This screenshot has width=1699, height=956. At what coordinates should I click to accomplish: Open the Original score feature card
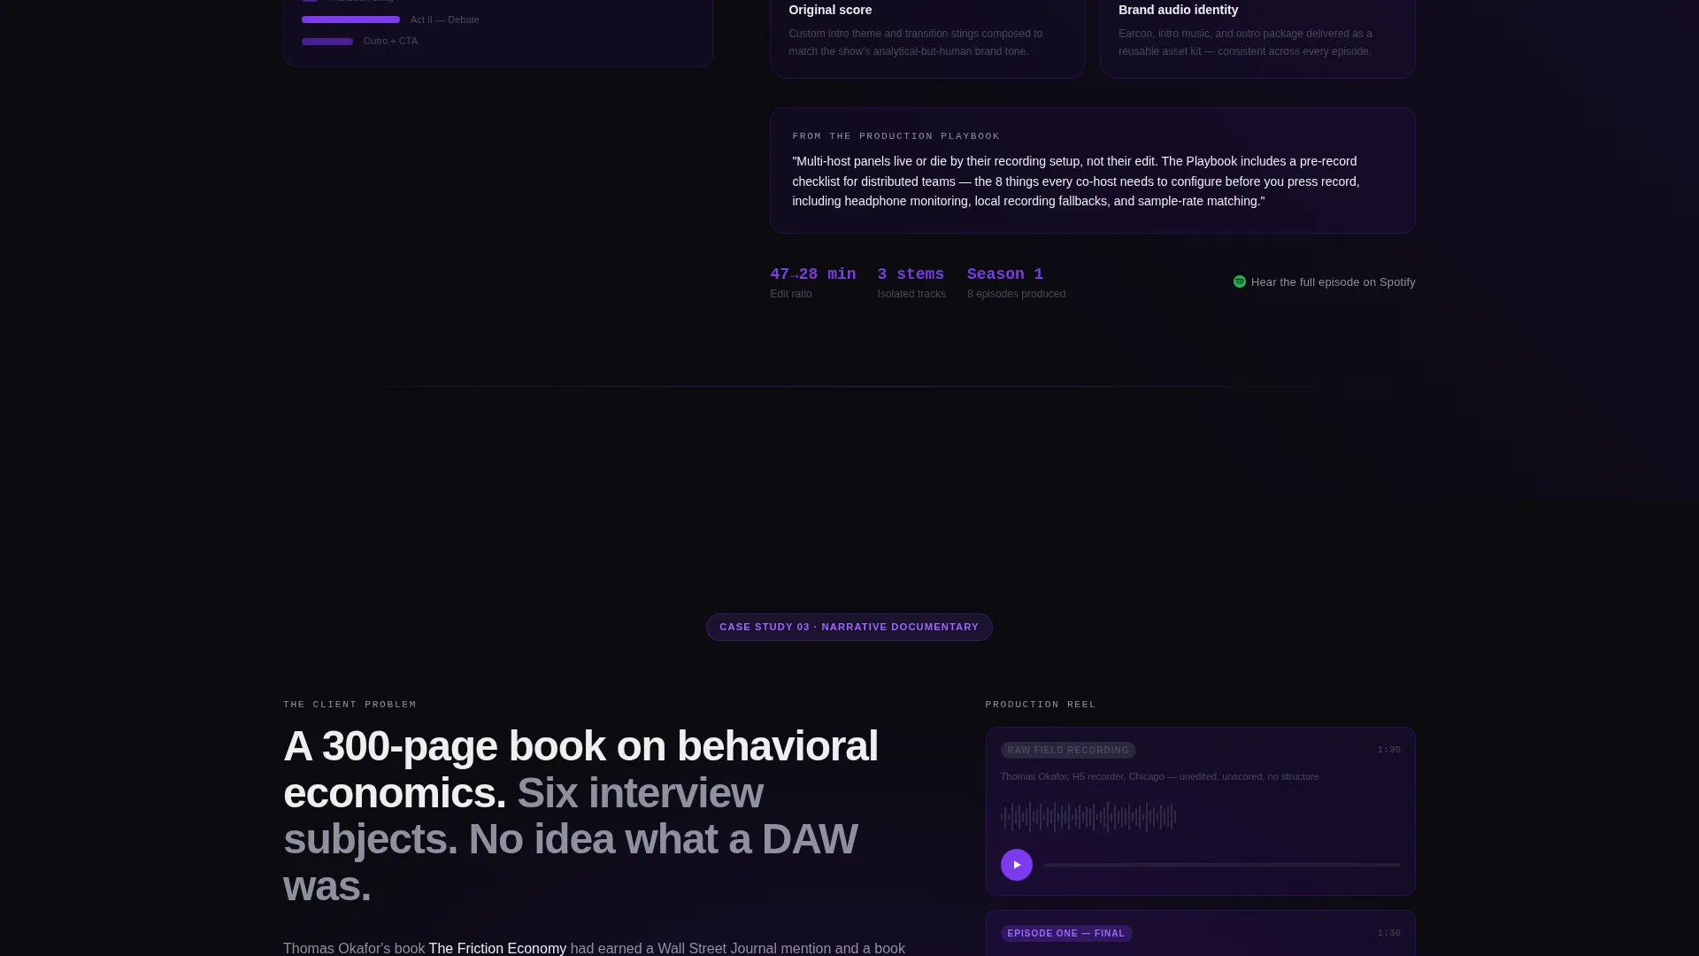click(x=927, y=35)
